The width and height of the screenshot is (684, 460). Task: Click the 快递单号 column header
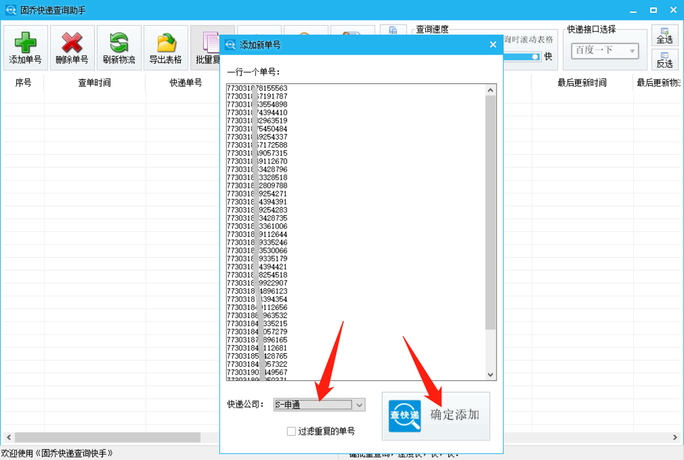click(186, 83)
